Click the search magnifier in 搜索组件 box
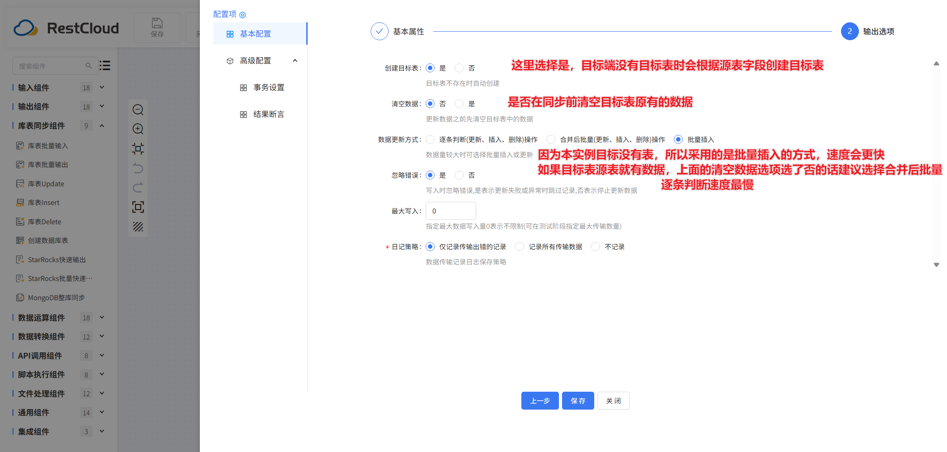Viewport: 947px width, 452px height. point(89,66)
